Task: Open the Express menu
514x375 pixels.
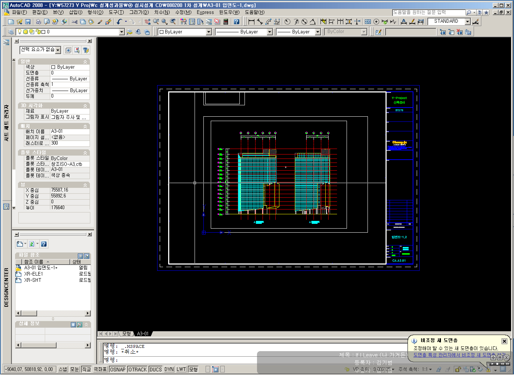Action: [205, 12]
